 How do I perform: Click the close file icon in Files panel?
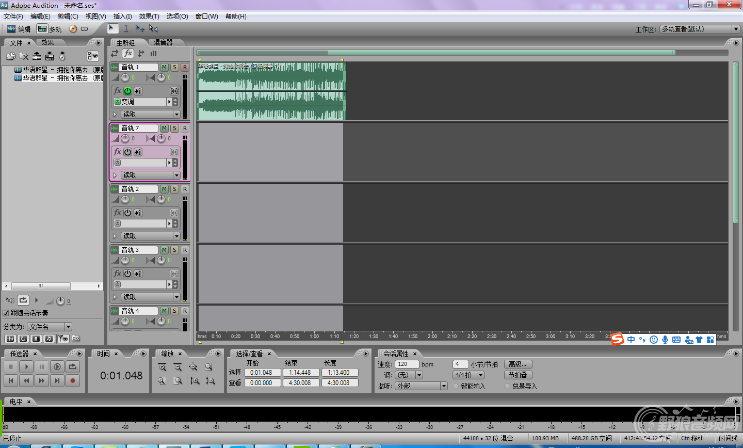(24, 56)
